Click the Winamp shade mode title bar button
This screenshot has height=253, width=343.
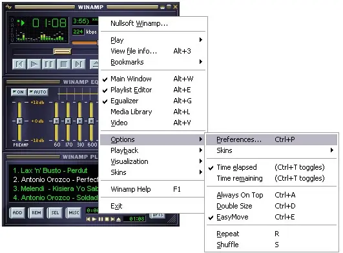(169, 6)
